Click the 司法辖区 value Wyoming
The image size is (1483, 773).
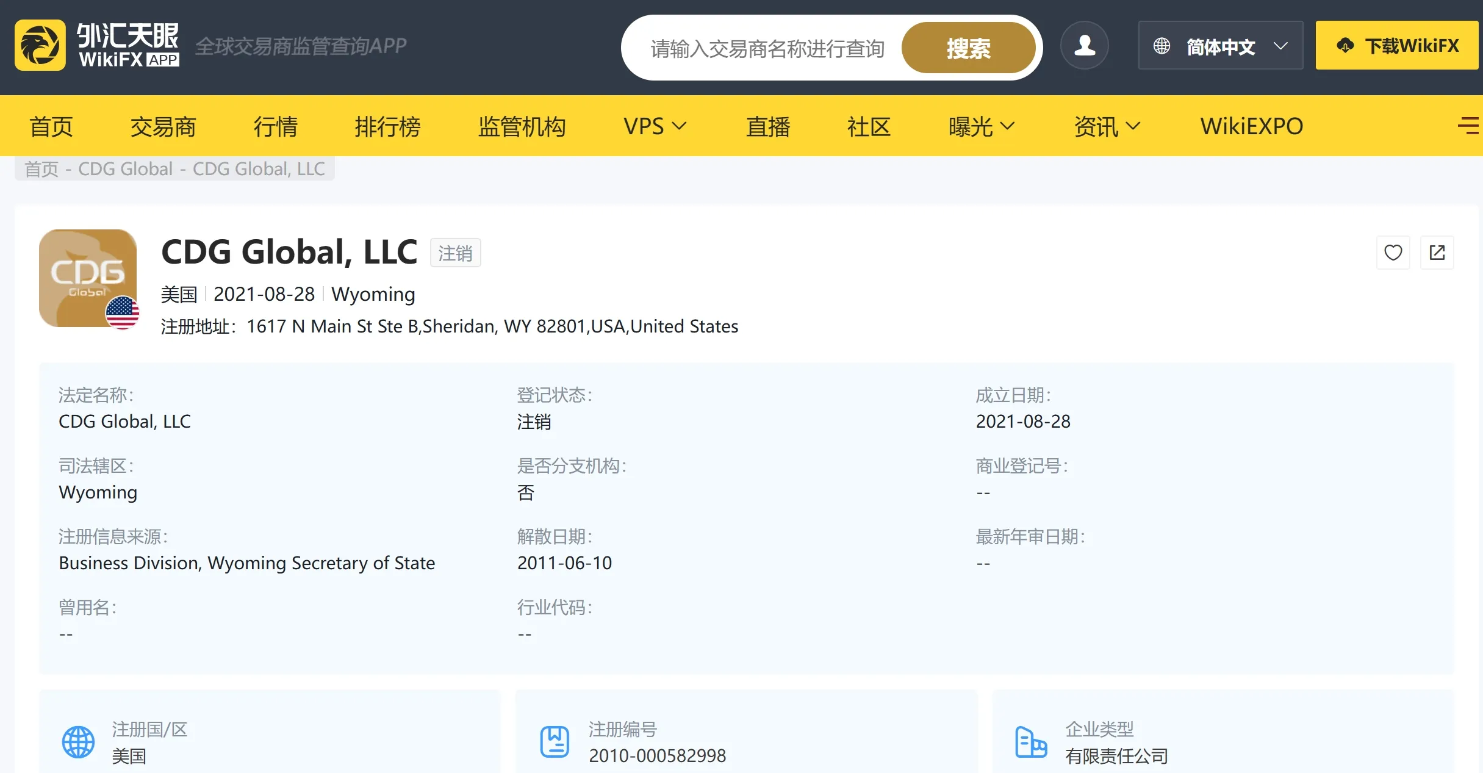point(98,492)
